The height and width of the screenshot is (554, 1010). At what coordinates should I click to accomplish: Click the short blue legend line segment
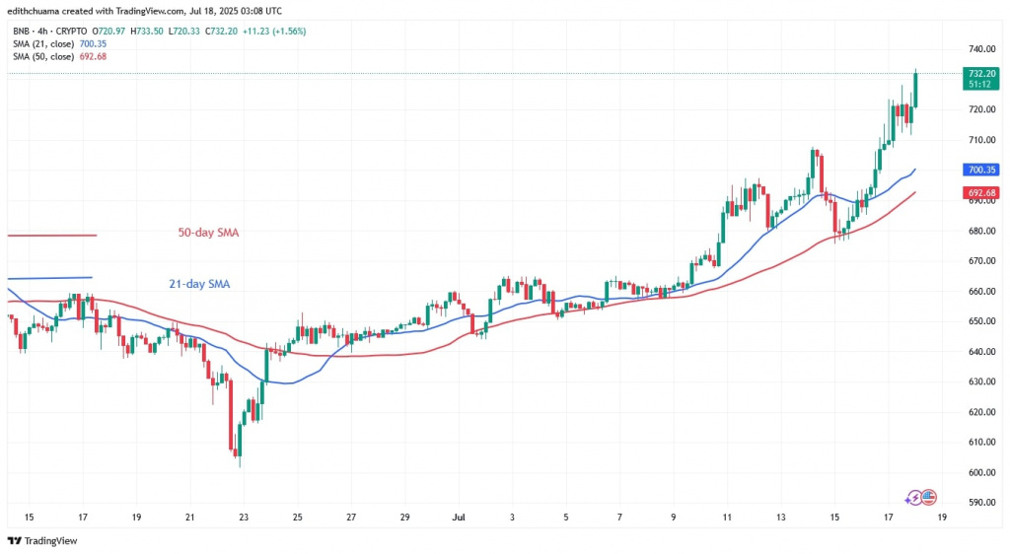49,278
